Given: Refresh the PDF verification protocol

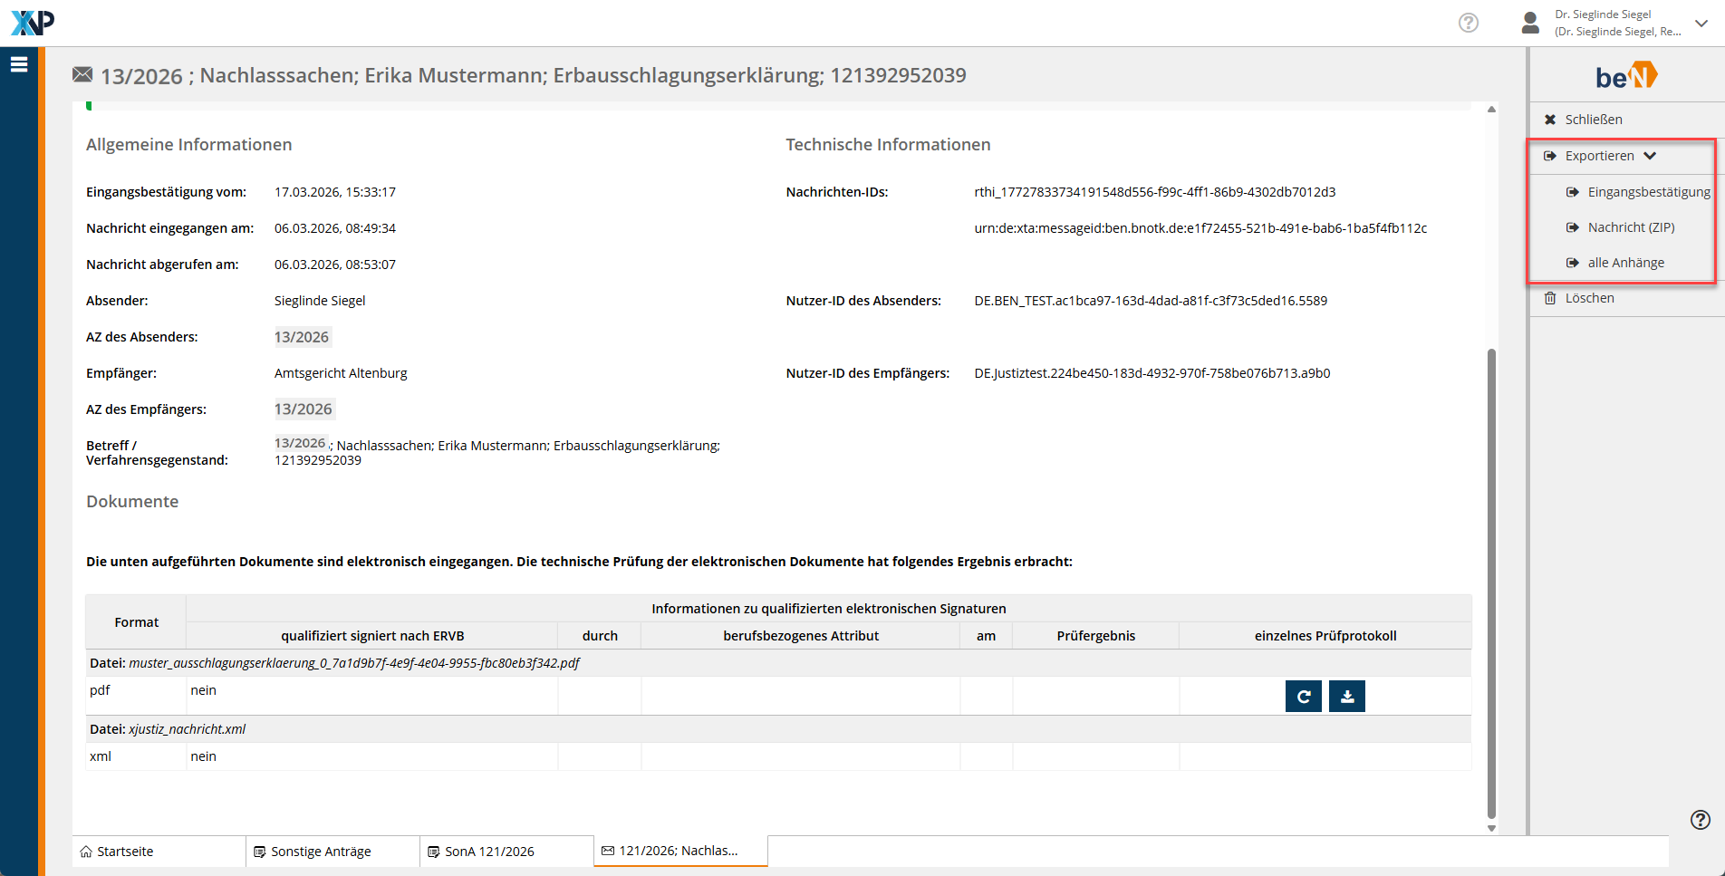Looking at the screenshot, I should coord(1303,697).
